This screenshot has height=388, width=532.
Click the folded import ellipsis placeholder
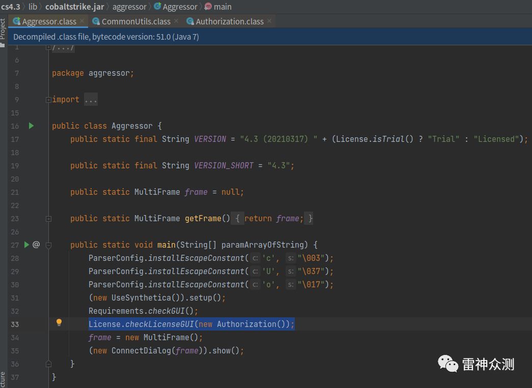point(91,99)
